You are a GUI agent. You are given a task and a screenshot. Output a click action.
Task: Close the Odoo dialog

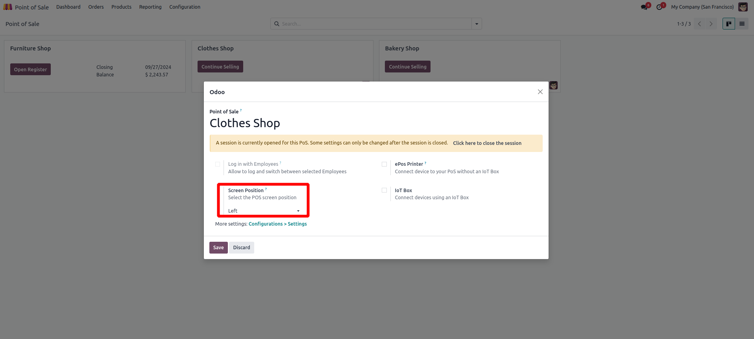(x=540, y=92)
